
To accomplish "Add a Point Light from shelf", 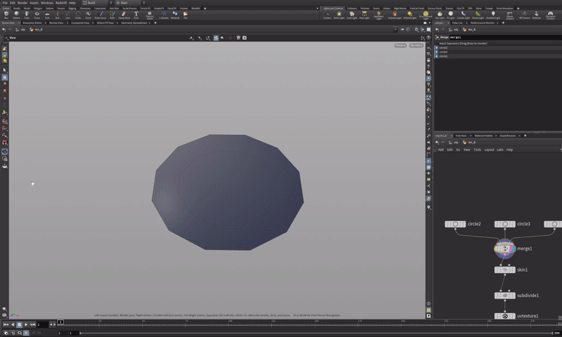I will (x=339, y=15).
